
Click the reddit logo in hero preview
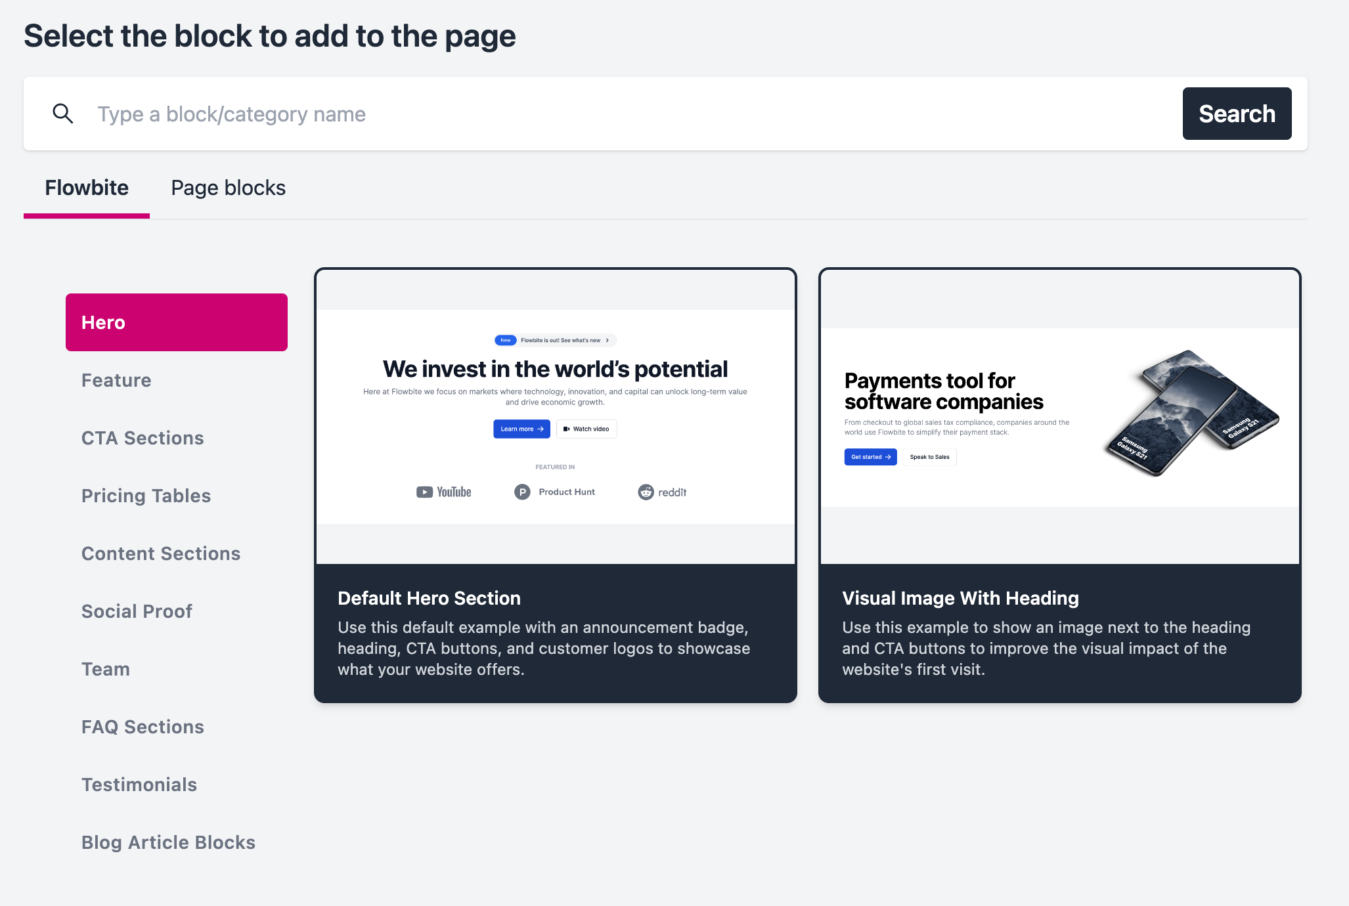662,492
